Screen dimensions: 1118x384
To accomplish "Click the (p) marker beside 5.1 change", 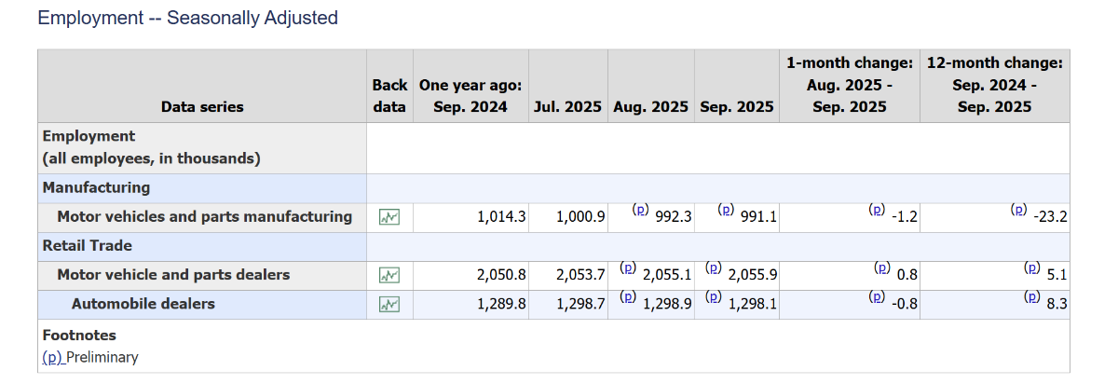I will pyautogui.click(x=1031, y=267).
